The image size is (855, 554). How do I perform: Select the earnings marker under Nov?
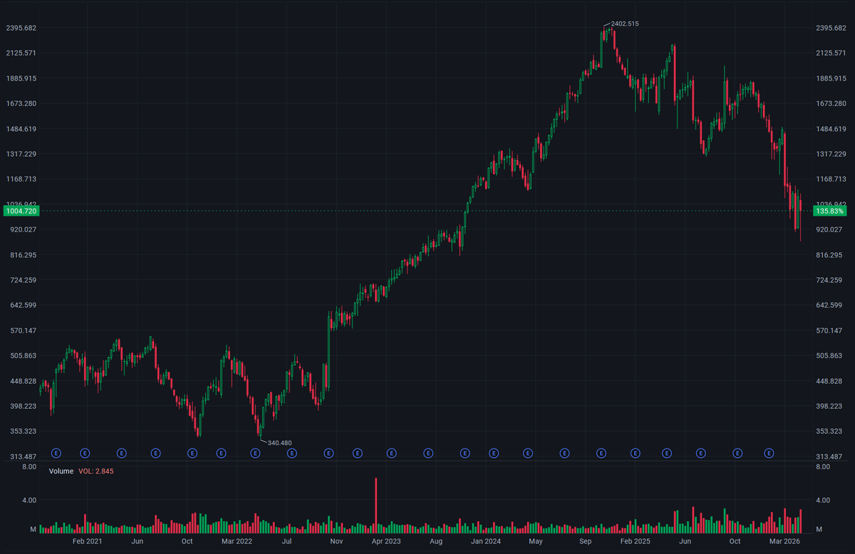pyautogui.click(x=328, y=453)
